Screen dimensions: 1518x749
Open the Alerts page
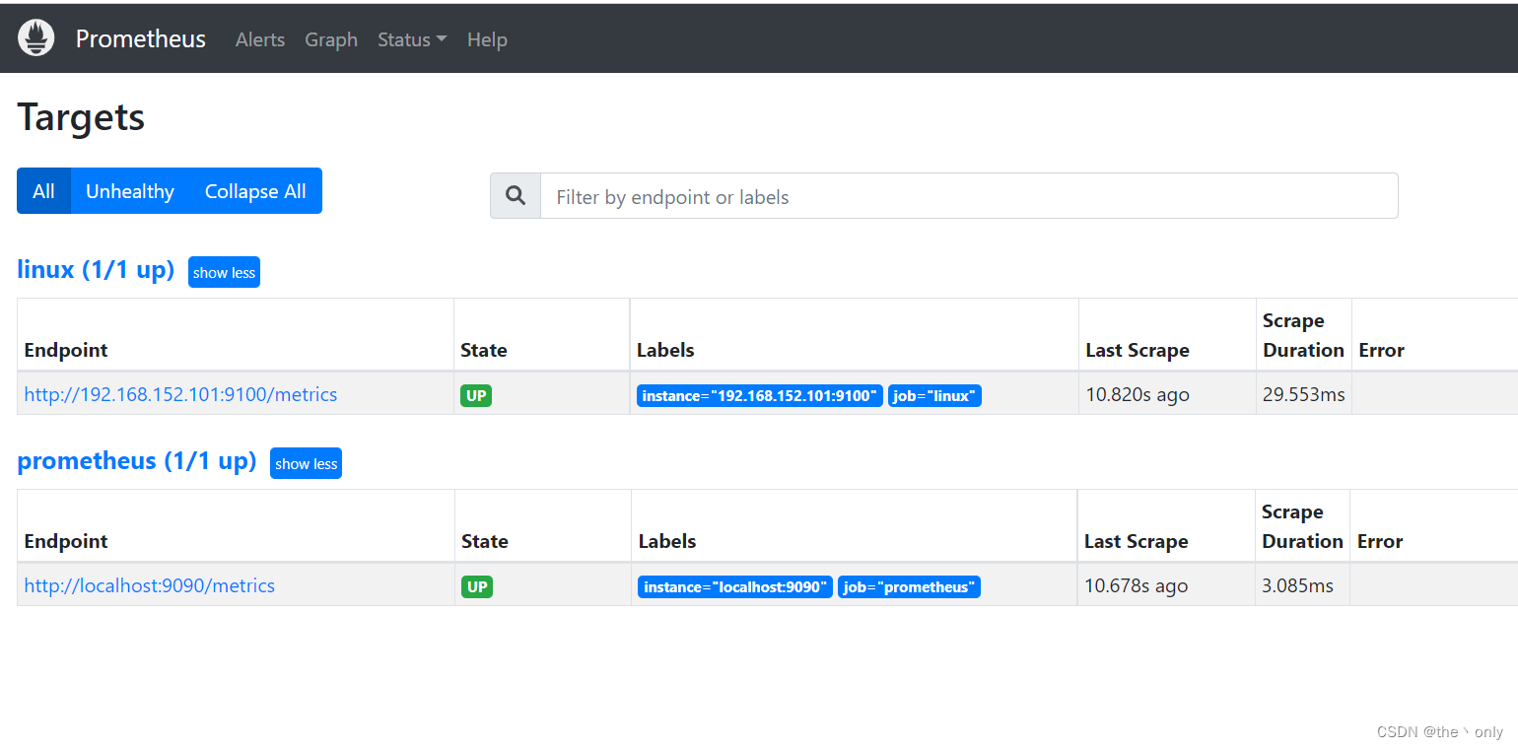click(260, 39)
